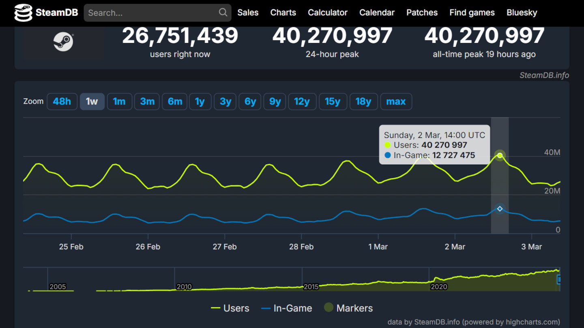This screenshot has height=328, width=584.
Task: Open the Calendar page
Action: 377,13
